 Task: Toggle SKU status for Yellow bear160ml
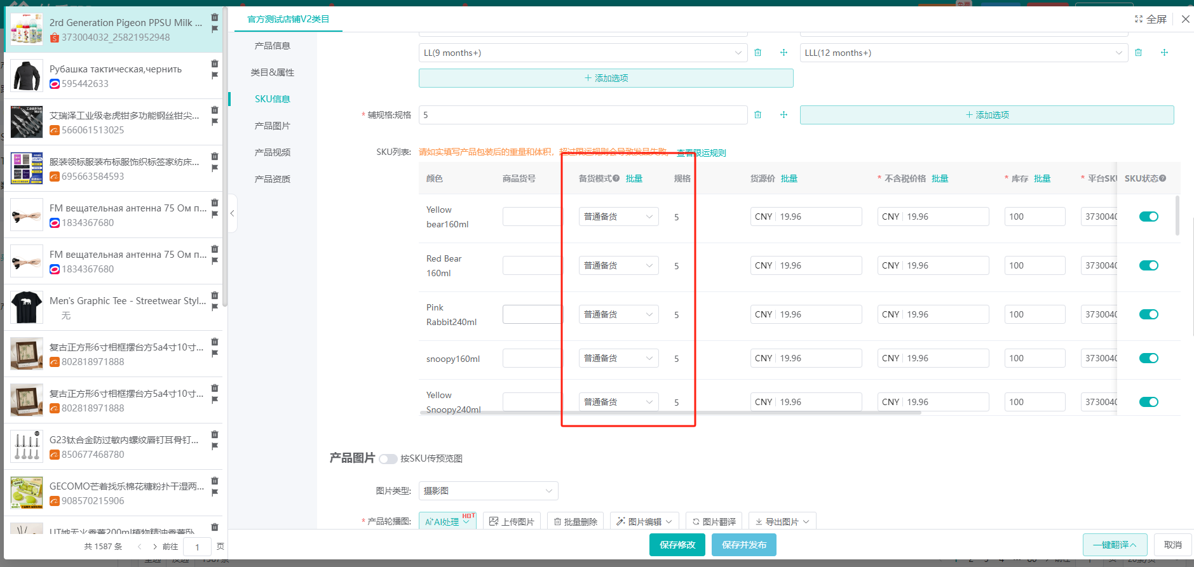[1148, 217]
